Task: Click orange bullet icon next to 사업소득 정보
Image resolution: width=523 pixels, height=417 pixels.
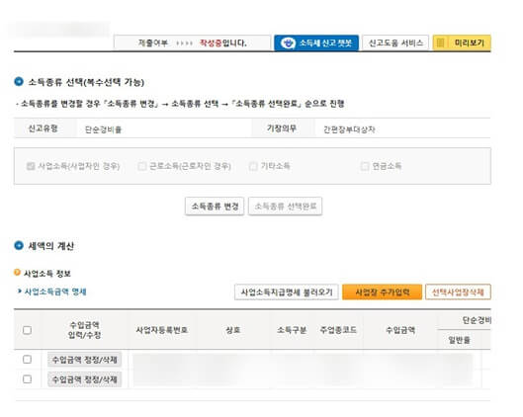Action: [17, 273]
